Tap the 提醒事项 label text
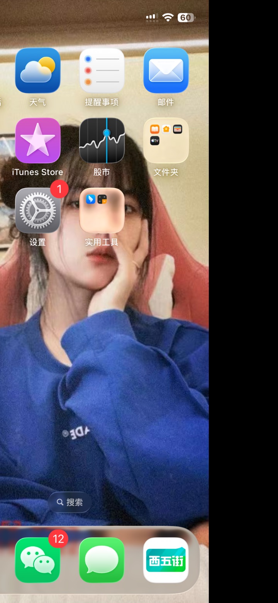Viewport: 278px width, 603px height. click(102, 102)
